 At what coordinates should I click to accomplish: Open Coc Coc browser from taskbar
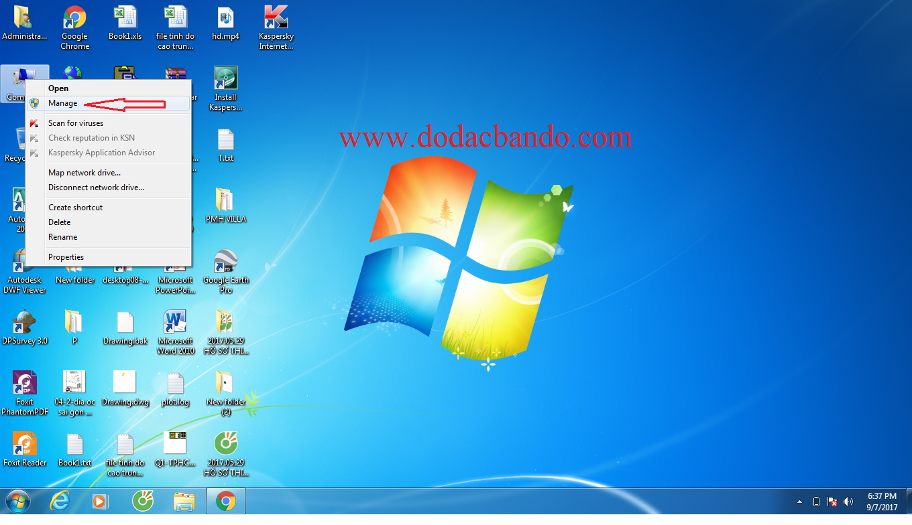[142, 501]
